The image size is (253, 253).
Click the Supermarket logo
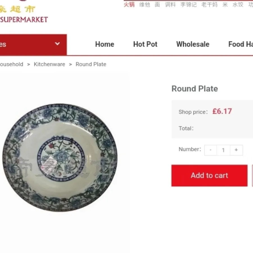(x=24, y=14)
